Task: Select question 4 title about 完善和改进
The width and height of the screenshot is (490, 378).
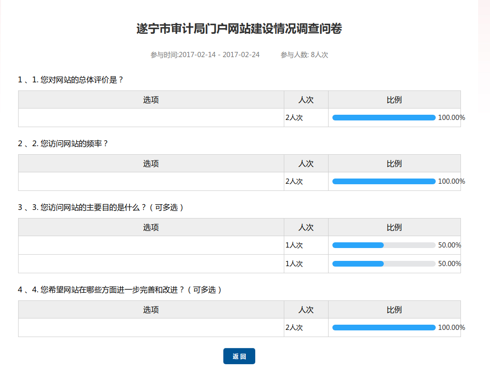Action: click(x=120, y=289)
